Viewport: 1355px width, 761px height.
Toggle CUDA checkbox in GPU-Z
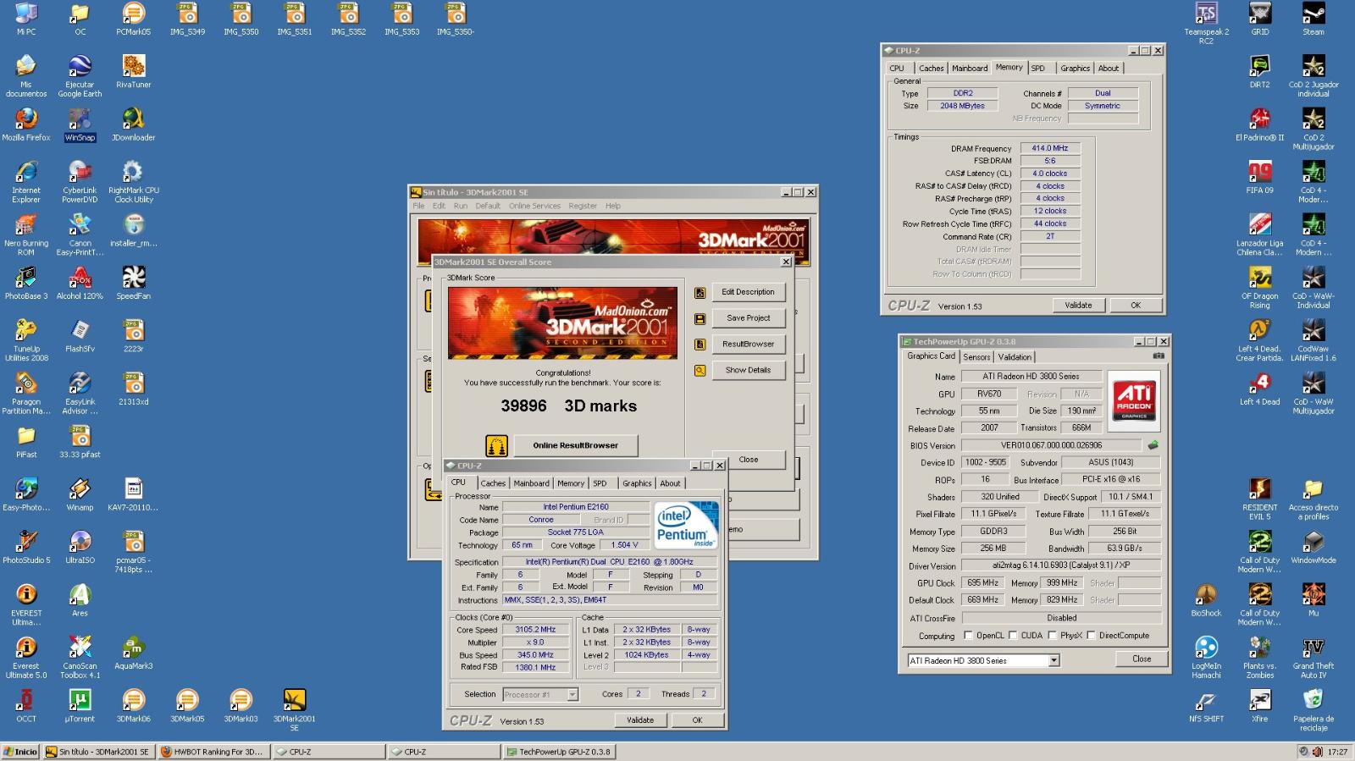tap(1013, 635)
